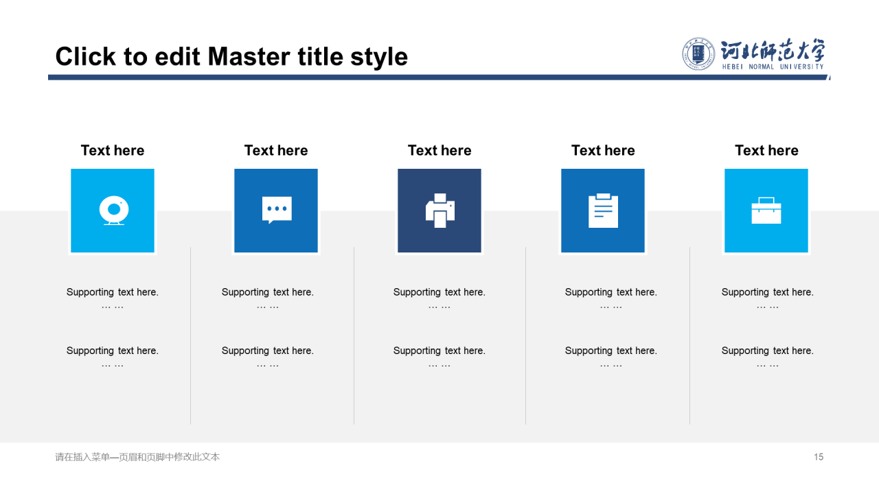Image resolution: width=879 pixels, height=494 pixels.
Task: Click the title "Click to edit Master title style"
Action: [231, 56]
